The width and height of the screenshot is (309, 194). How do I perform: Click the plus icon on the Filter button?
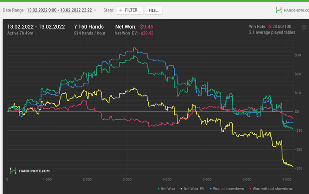tap(121, 10)
